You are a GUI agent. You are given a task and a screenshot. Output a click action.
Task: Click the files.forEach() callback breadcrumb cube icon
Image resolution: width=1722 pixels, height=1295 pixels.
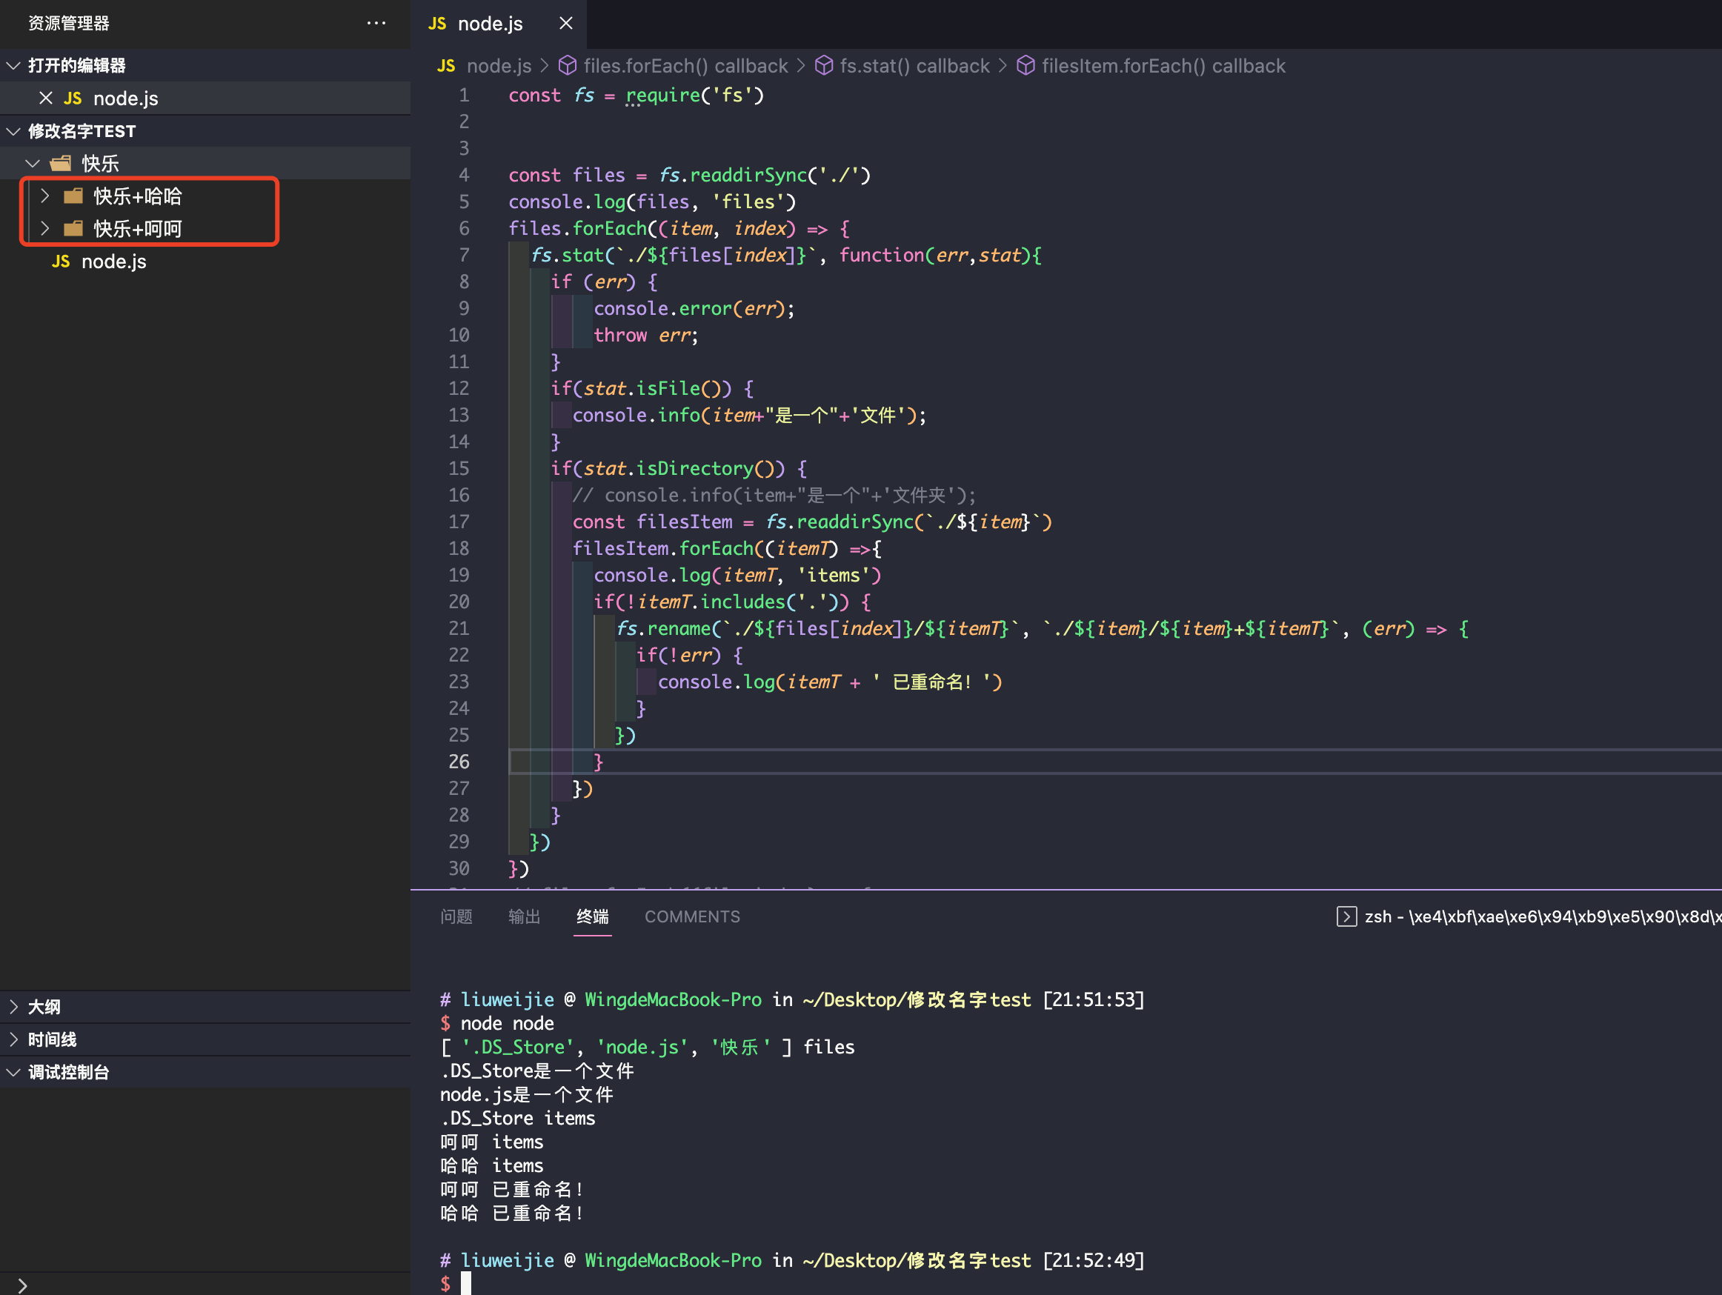coord(568,66)
